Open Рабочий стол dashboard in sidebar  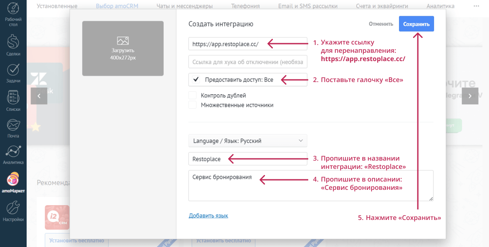[13, 14]
